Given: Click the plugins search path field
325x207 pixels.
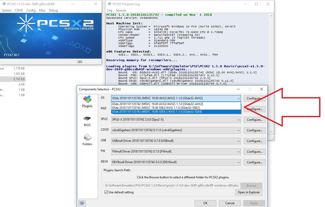Looking at the screenshot, I should 171,185.
